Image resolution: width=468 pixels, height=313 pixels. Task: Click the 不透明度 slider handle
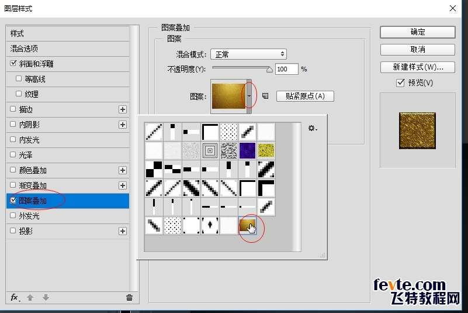[x=269, y=69]
